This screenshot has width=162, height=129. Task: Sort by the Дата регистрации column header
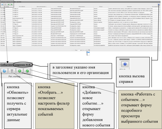click(x=41, y=7)
